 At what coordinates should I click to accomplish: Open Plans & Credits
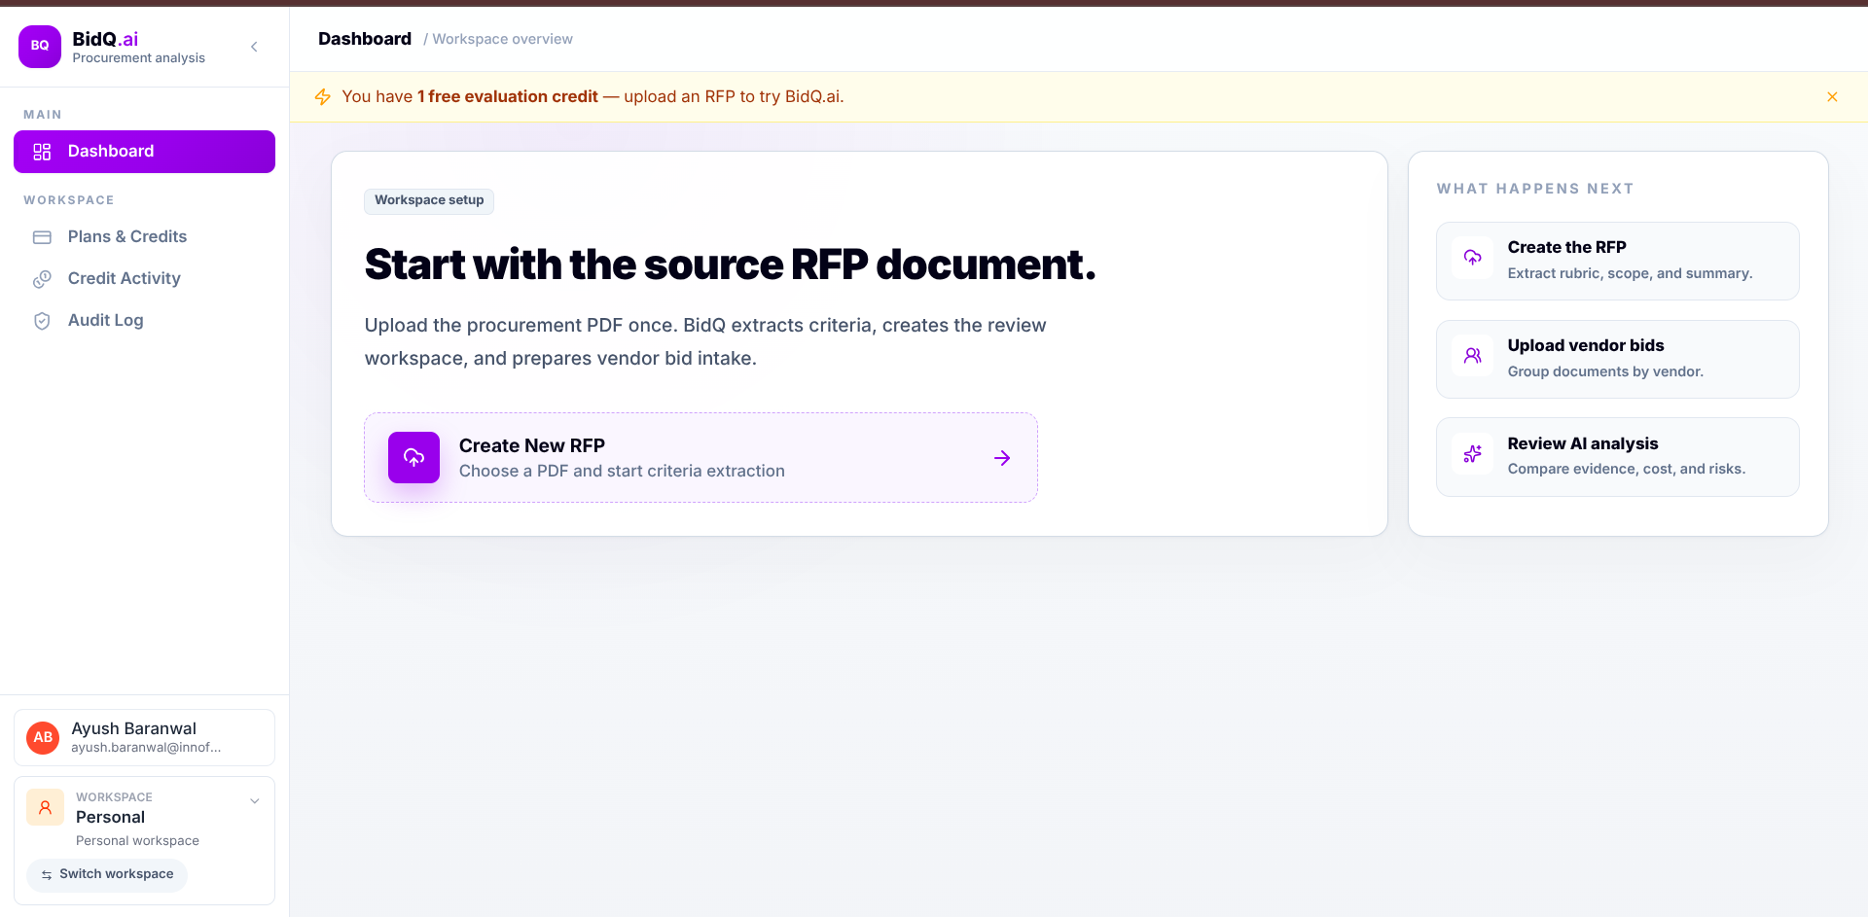[x=144, y=236]
